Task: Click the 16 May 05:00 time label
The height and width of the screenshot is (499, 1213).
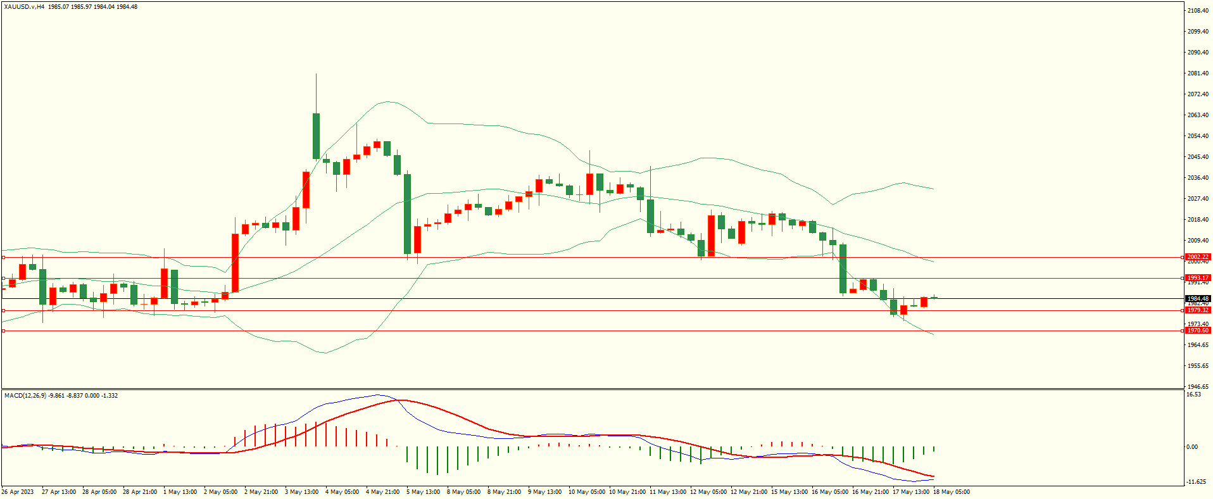Action: 830,492
